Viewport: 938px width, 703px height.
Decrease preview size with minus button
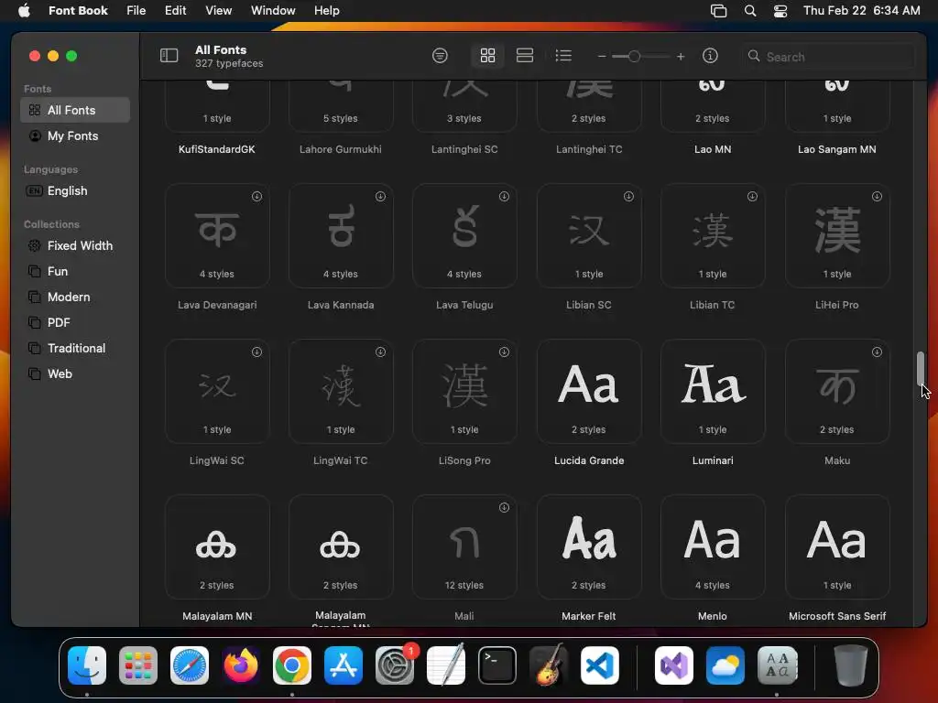(601, 56)
